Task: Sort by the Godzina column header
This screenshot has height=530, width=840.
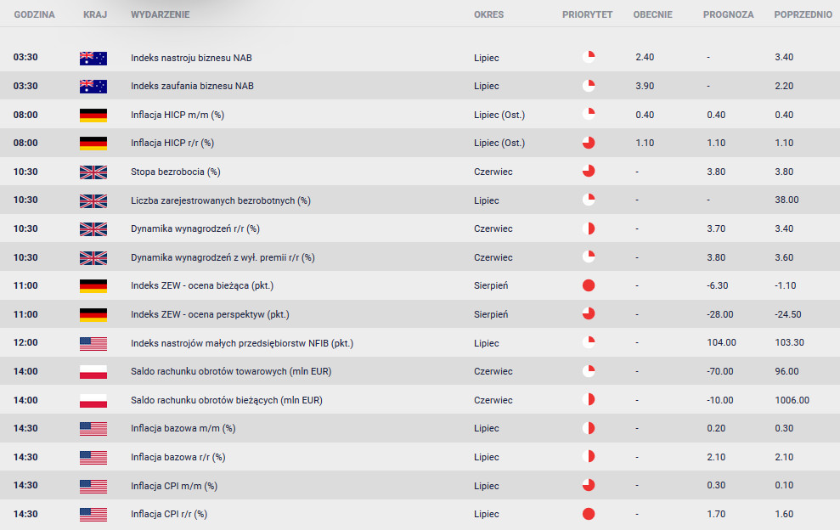Action: pyautogui.click(x=34, y=15)
